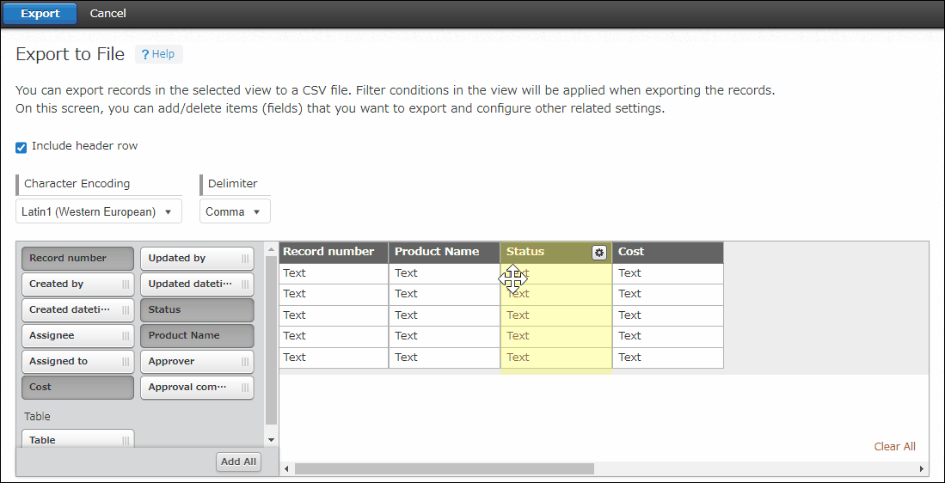Viewport: 945px width, 483px height.
Task: Grab the Approver field drag handle
Action: (245, 362)
